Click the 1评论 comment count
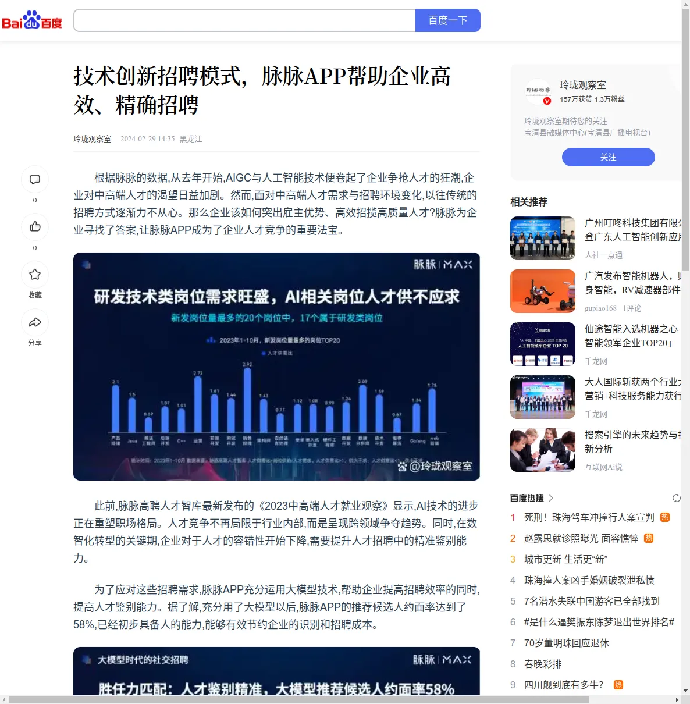 pyautogui.click(x=632, y=308)
